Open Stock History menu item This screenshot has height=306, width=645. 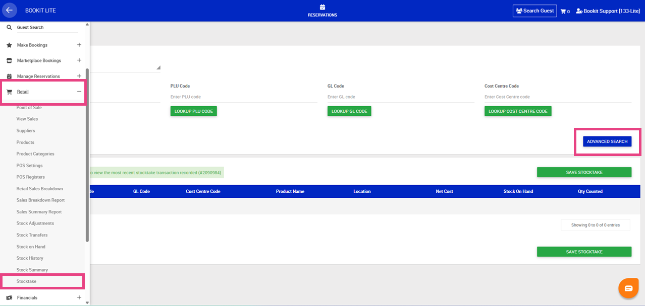pyautogui.click(x=30, y=258)
